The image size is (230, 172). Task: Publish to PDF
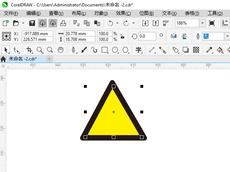166,23
